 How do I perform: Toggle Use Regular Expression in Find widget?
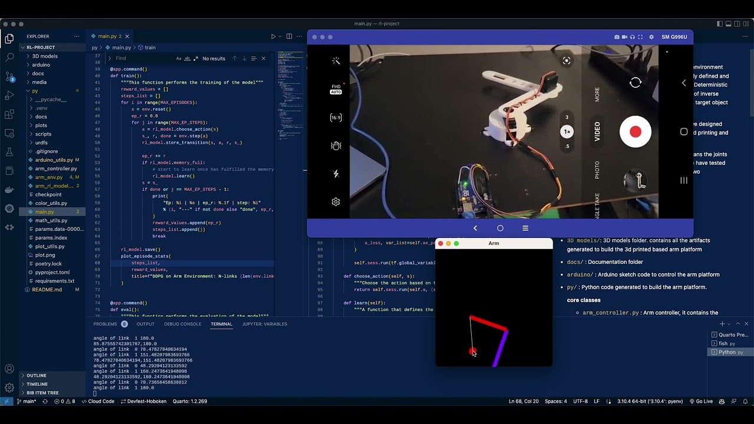tap(196, 58)
